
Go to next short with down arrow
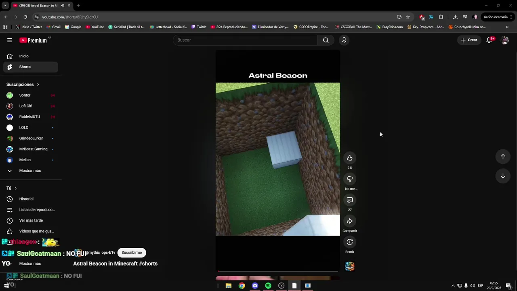pyautogui.click(x=503, y=176)
